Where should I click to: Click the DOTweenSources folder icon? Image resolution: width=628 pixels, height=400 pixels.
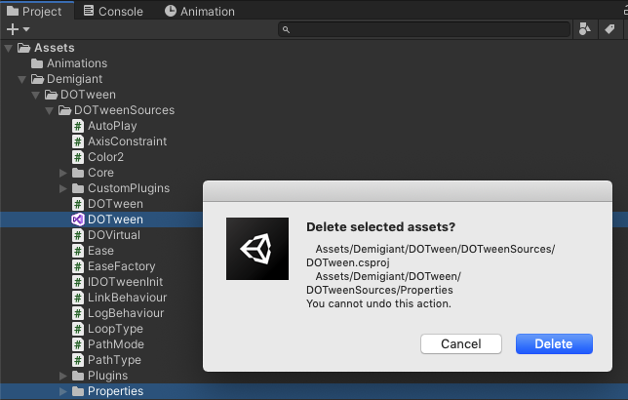pyautogui.click(x=64, y=110)
